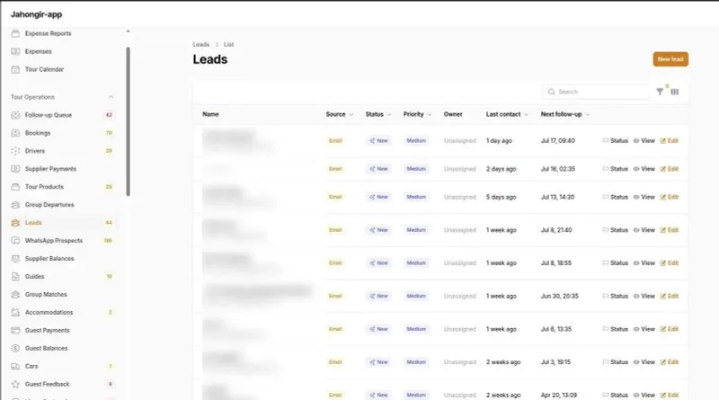719x400 pixels.
Task: Open the Bookings page
Action: pyautogui.click(x=38, y=133)
